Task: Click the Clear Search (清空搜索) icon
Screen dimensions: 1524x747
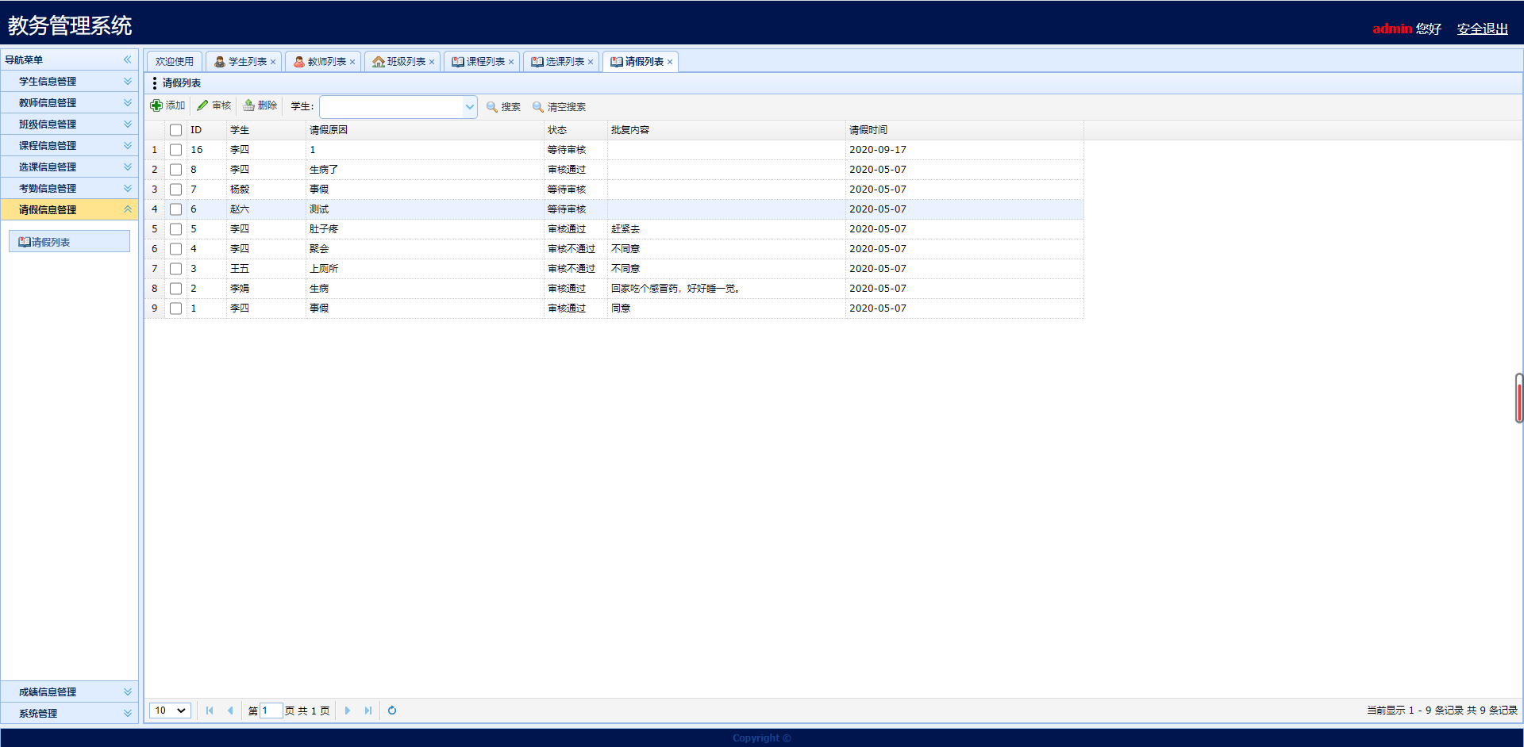Action: tap(538, 107)
